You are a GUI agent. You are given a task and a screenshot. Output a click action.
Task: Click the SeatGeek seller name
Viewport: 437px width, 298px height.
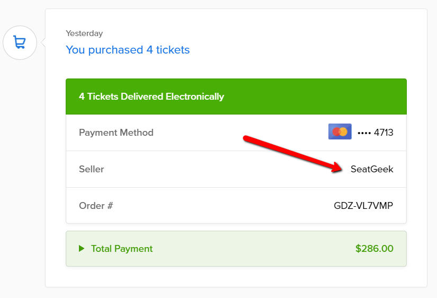(372, 169)
